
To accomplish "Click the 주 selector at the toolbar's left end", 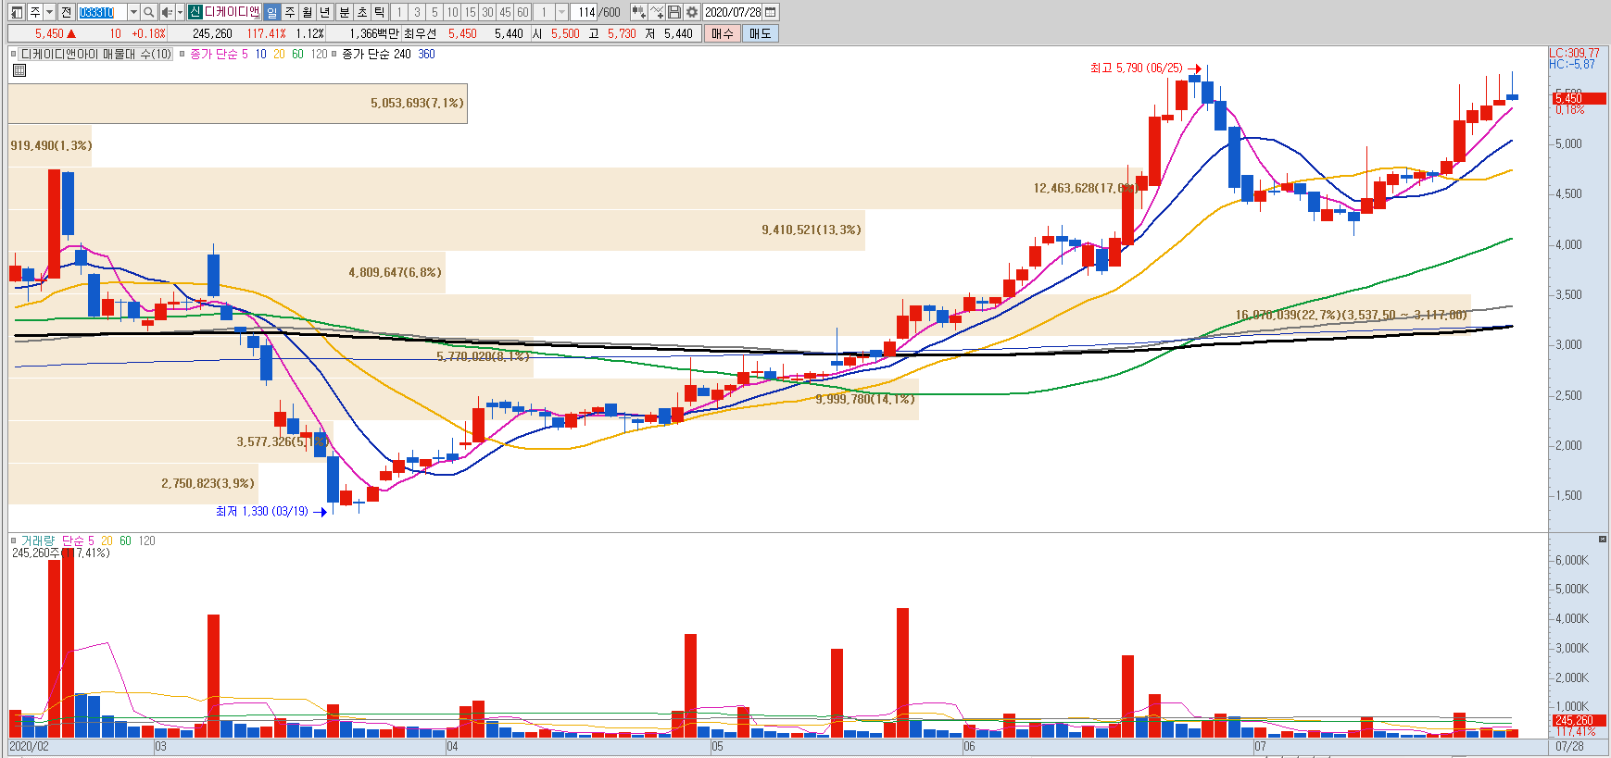I will (x=34, y=12).
